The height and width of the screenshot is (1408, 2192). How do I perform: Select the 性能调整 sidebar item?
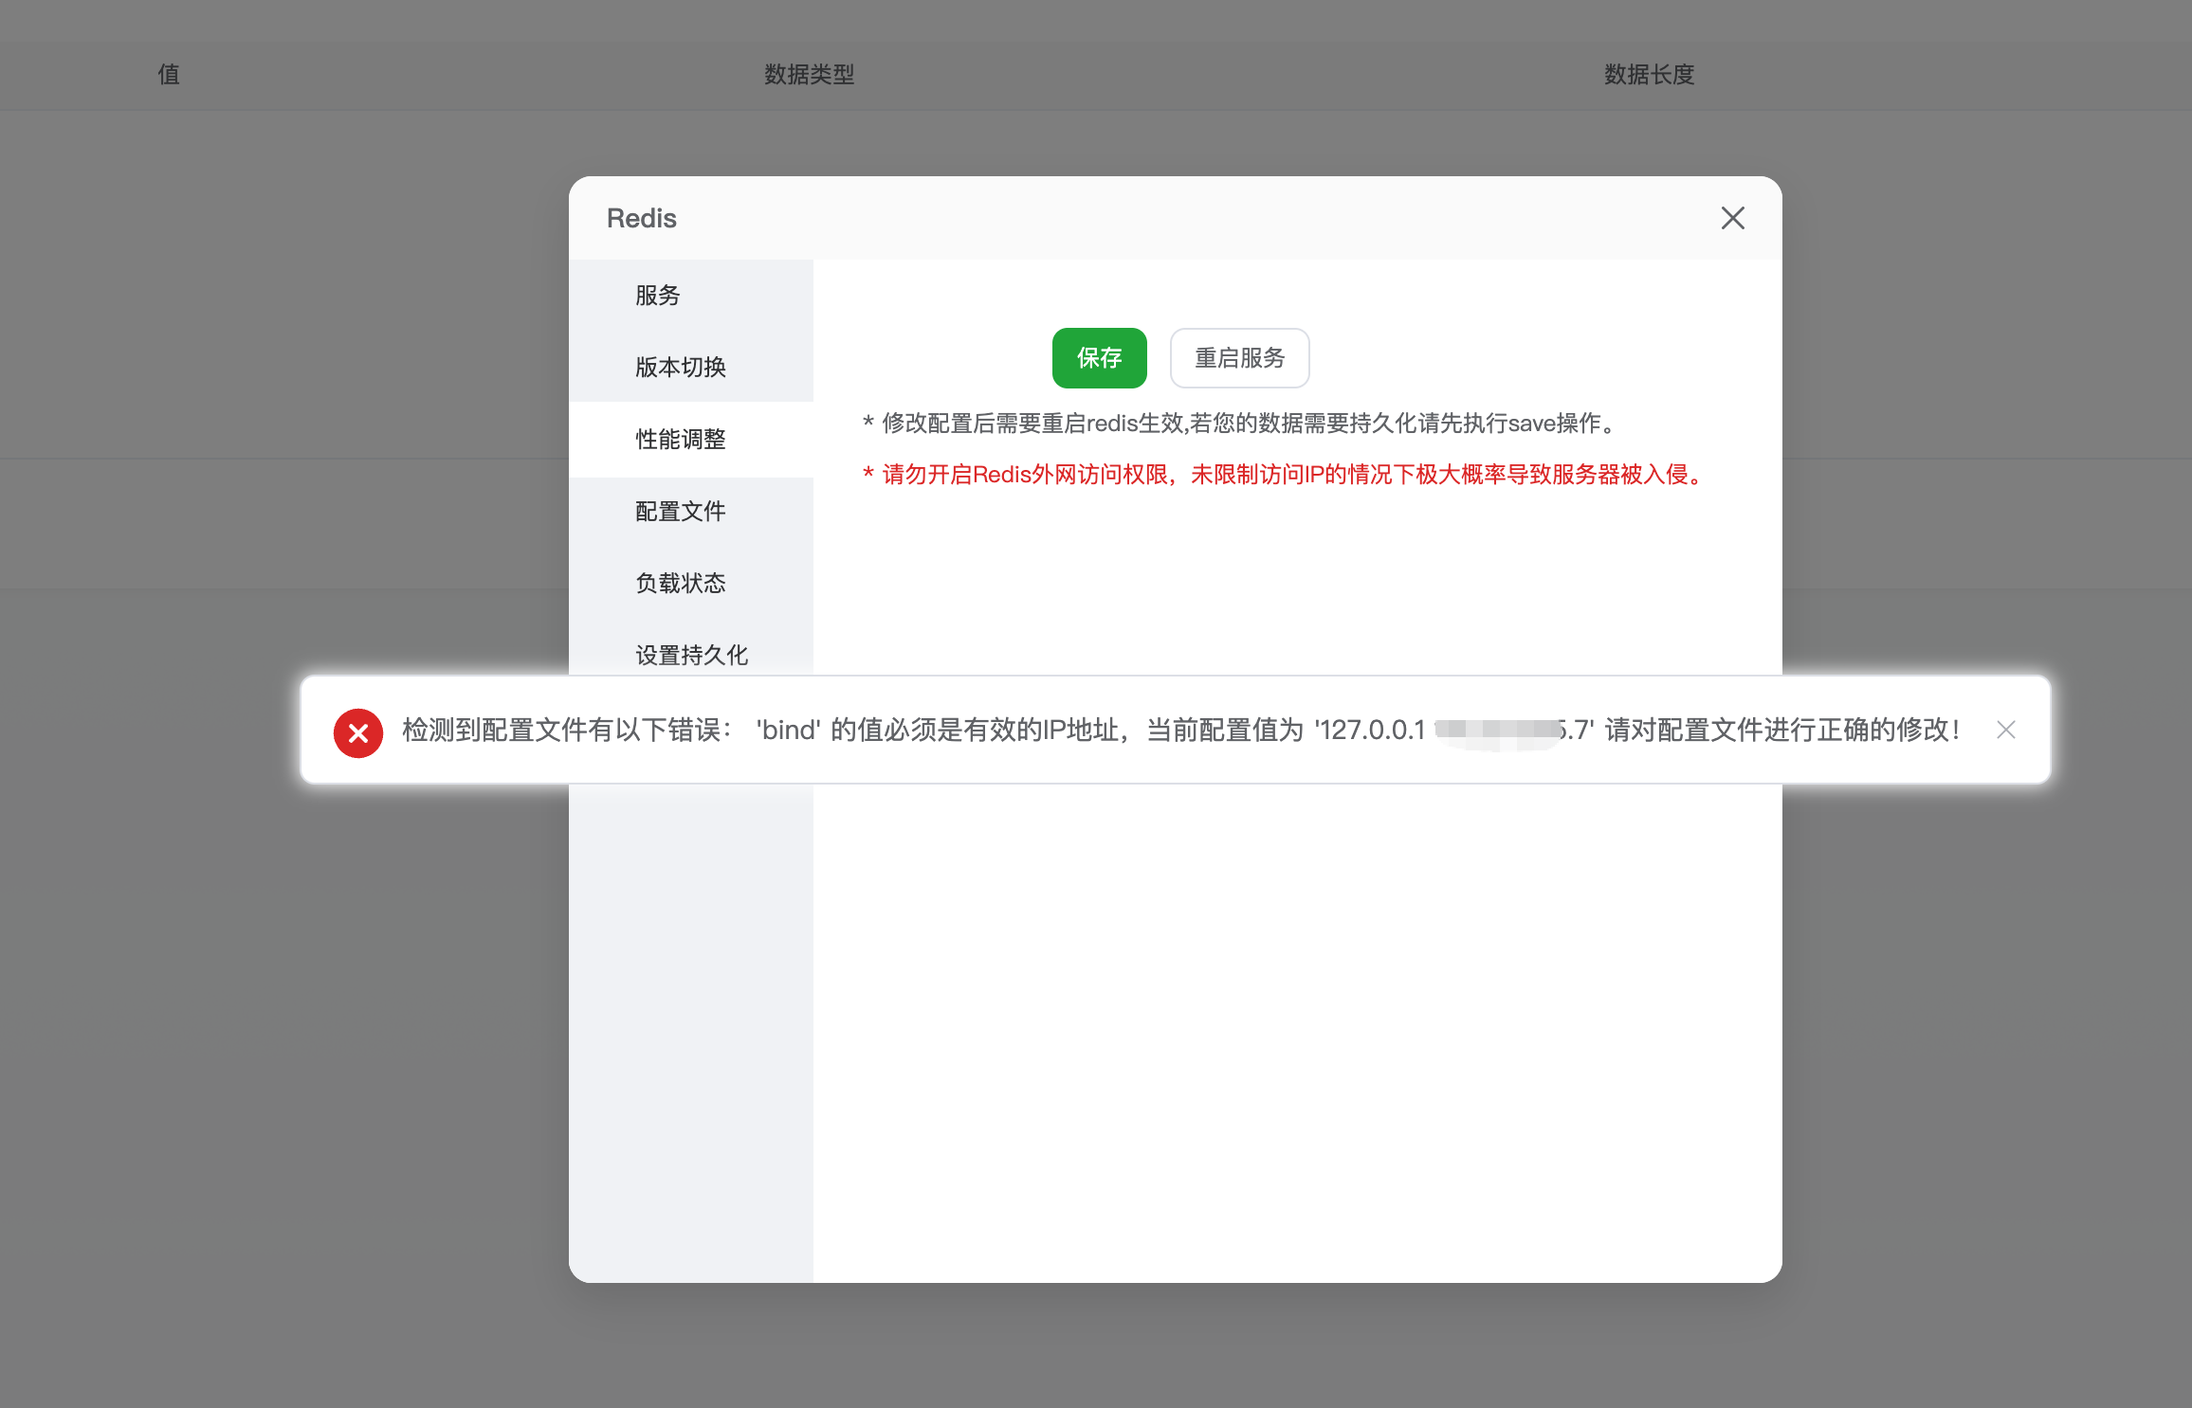(x=679, y=439)
